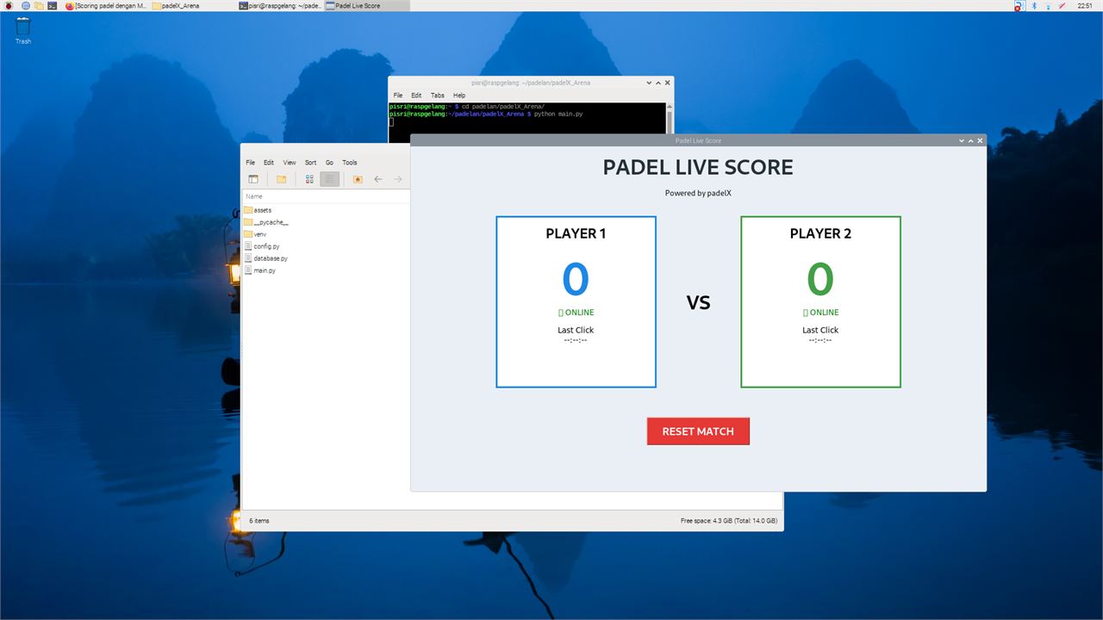
Task: Open the terminal window's Edit menu
Action: pos(416,96)
